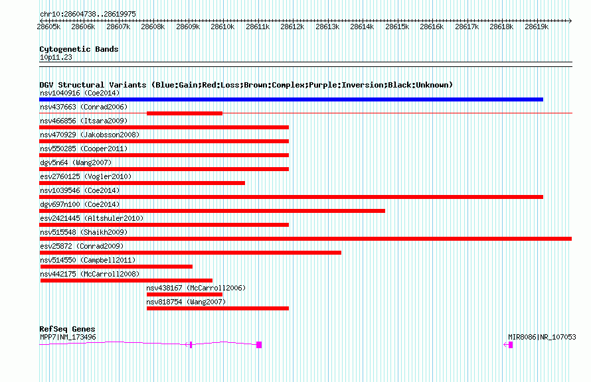591x382 pixels.
Task: Click the red bar under nsv818754
Action: tap(218, 308)
